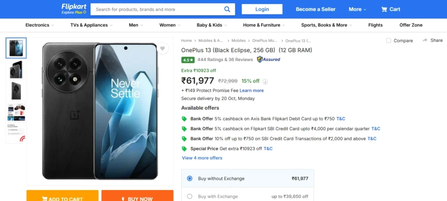
Task: Tick the Compare checkbox
Action: pos(389,41)
